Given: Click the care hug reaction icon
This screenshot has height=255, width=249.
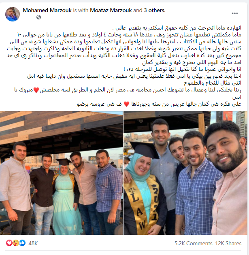Looking at the screenshot, I should [16, 243].
